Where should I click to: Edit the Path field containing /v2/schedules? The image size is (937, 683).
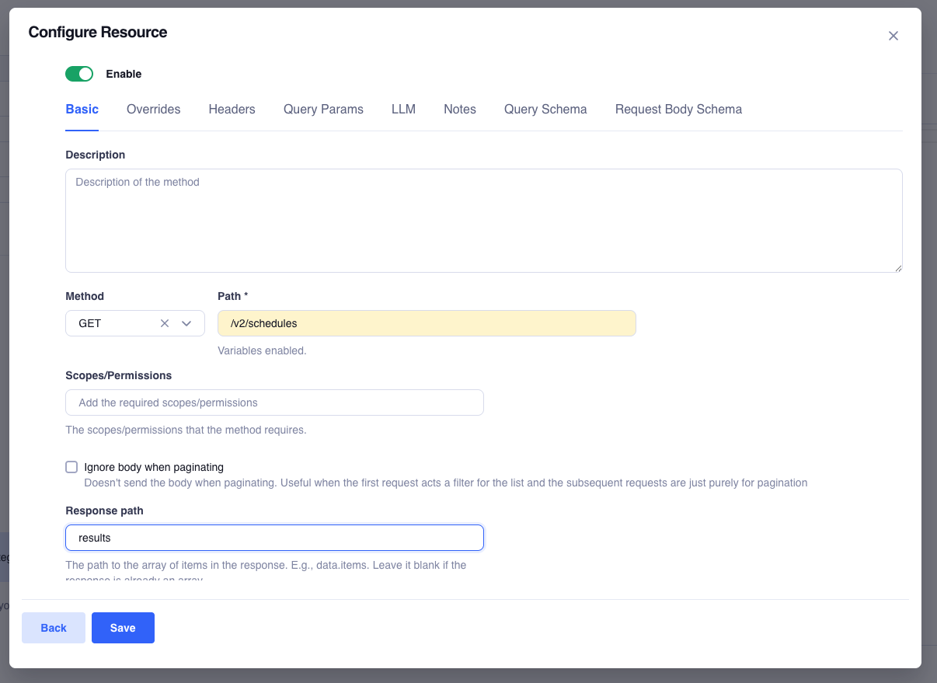(x=426, y=322)
